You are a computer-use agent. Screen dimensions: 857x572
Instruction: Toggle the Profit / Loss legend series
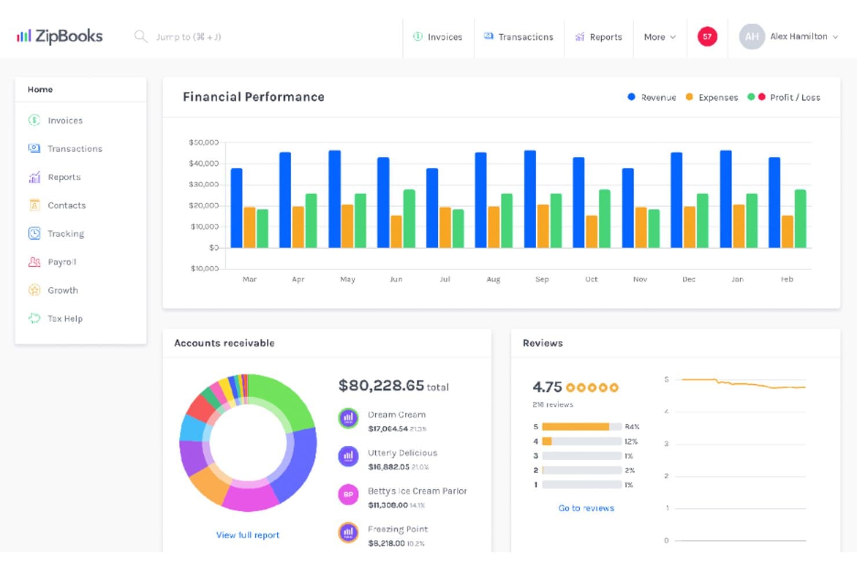[x=784, y=97]
